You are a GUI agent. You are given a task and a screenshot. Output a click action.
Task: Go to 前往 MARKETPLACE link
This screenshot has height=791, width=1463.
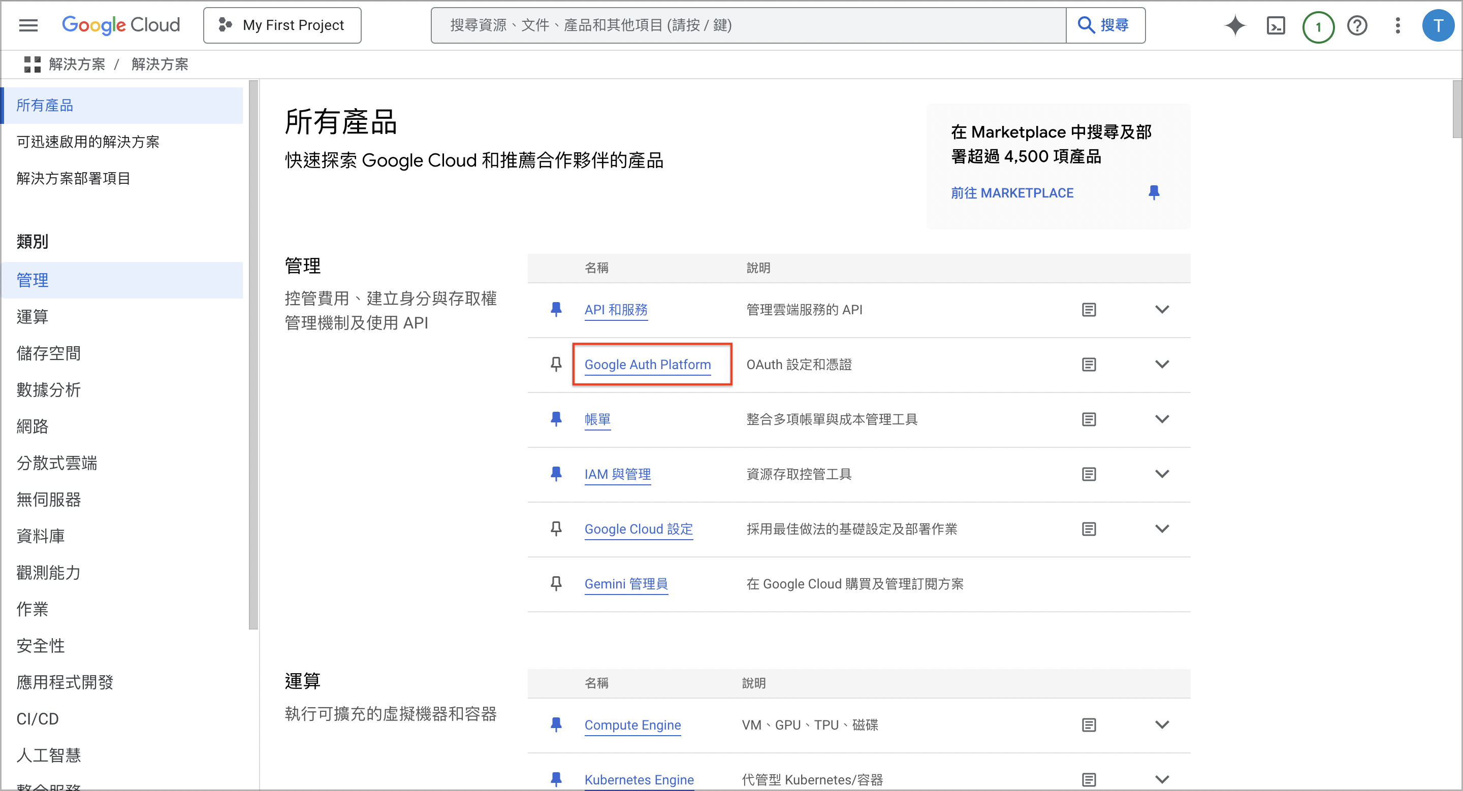pyautogui.click(x=1012, y=193)
